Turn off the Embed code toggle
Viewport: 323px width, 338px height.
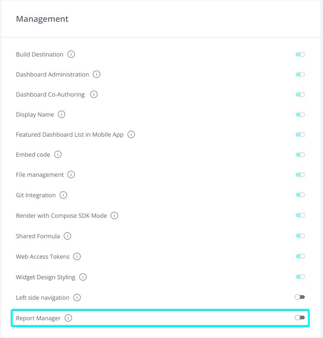[x=300, y=155]
